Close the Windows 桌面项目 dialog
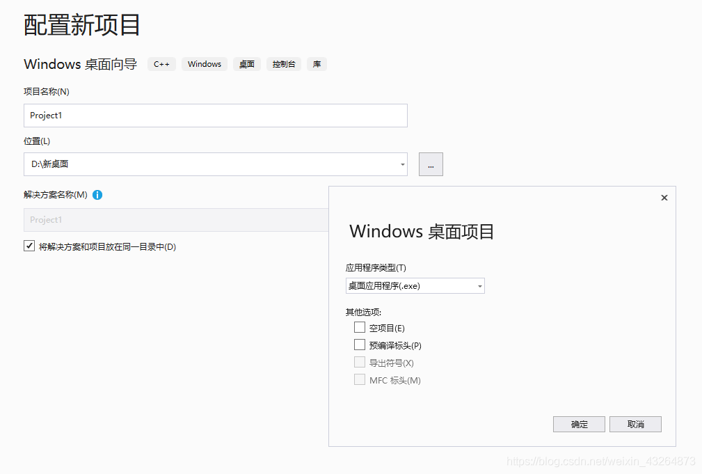 coord(664,198)
